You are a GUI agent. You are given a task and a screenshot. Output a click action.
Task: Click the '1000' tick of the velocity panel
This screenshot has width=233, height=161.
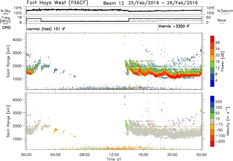coord(17,139)
